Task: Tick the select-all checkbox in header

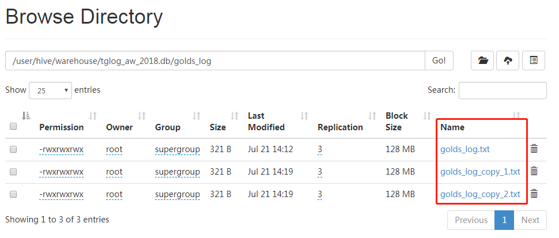Action: pyautogui.click(x=13, y=127)
